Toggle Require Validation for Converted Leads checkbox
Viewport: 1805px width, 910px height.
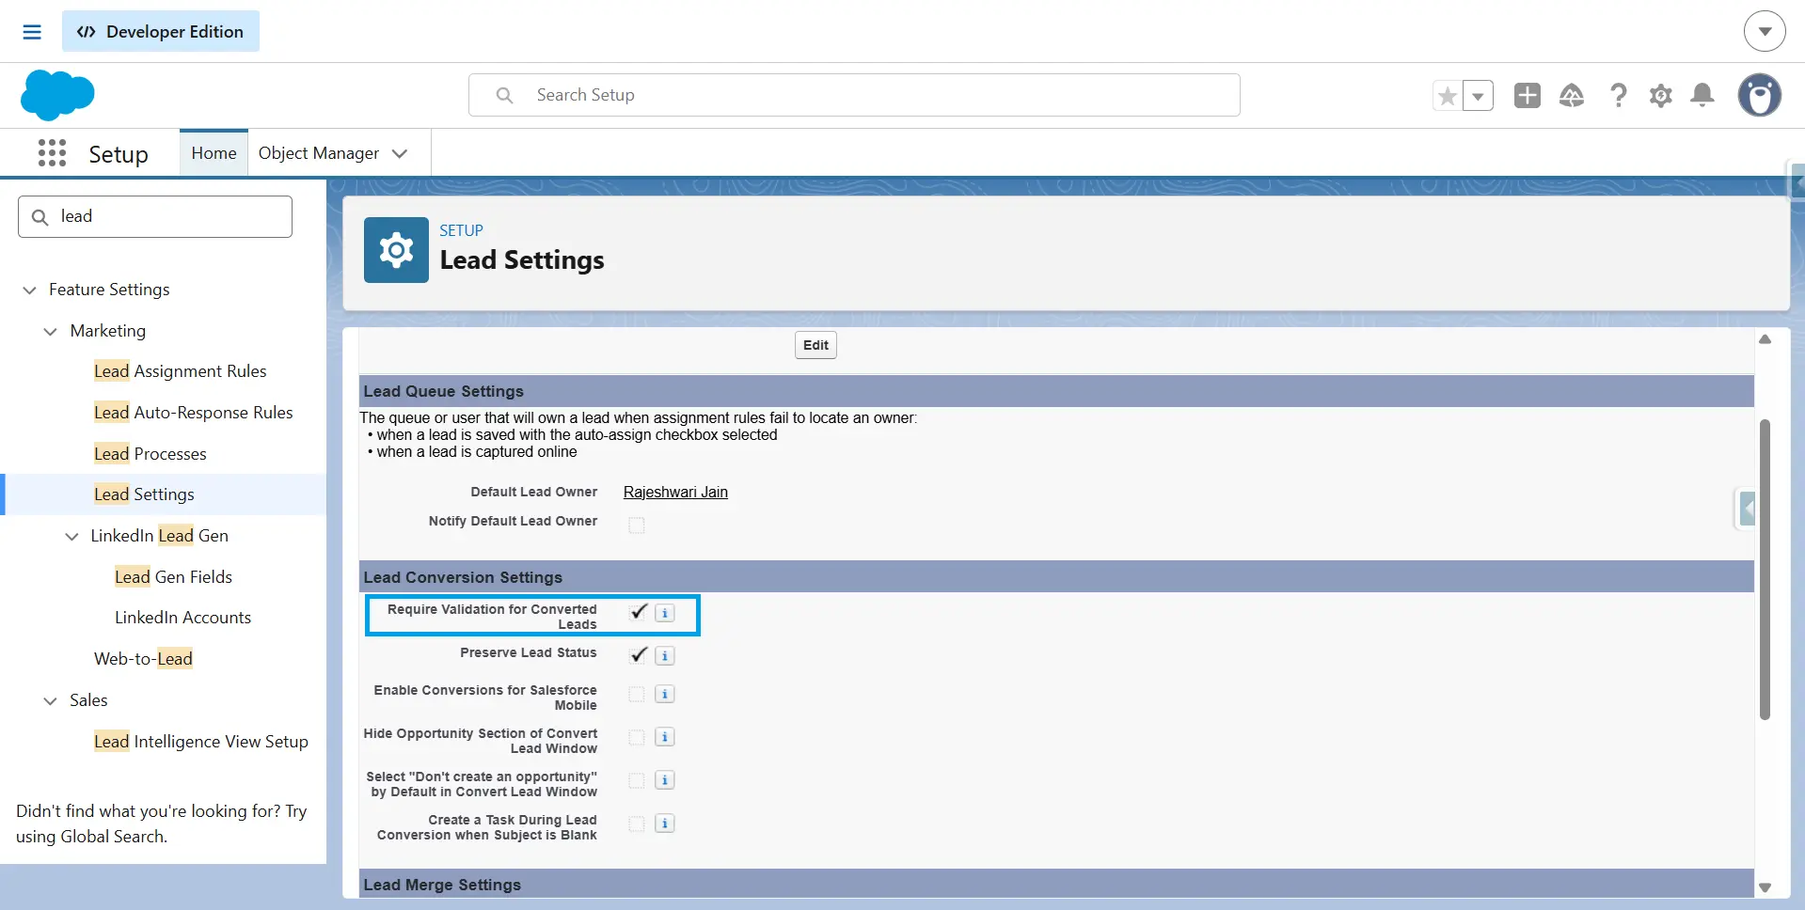639,612
